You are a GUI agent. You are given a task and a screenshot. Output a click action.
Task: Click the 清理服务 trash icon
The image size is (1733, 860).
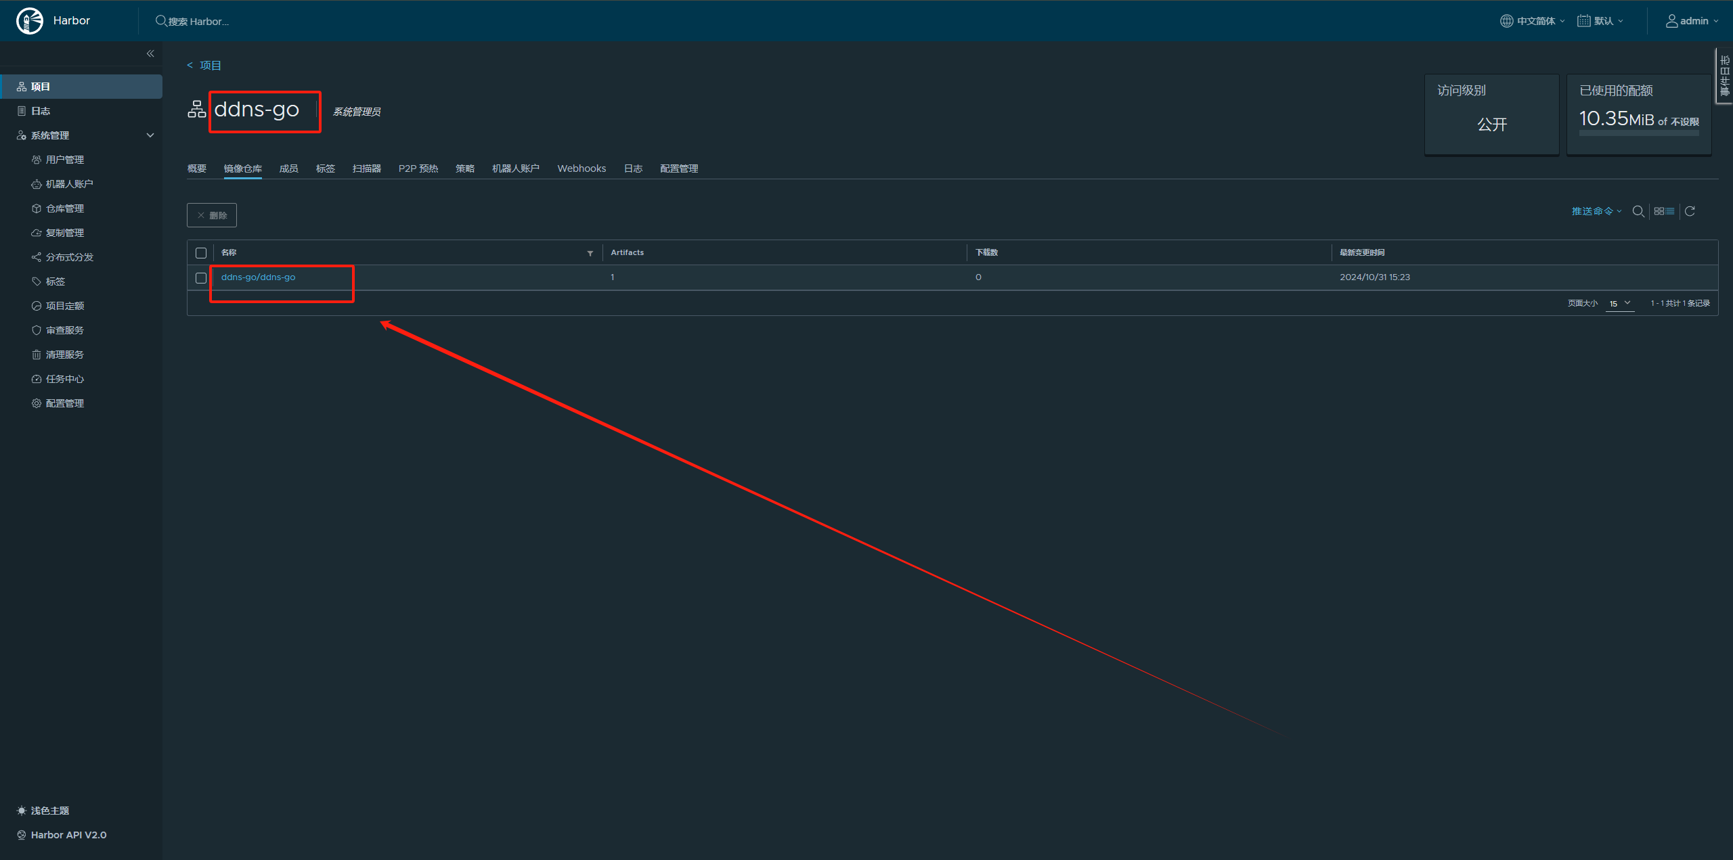point(37,355)
